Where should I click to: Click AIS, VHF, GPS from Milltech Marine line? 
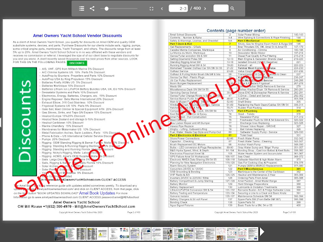73,69
